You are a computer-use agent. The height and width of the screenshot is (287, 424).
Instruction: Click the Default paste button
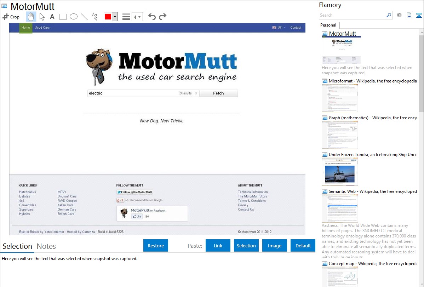pyautogui.click(x=303, y=246)
